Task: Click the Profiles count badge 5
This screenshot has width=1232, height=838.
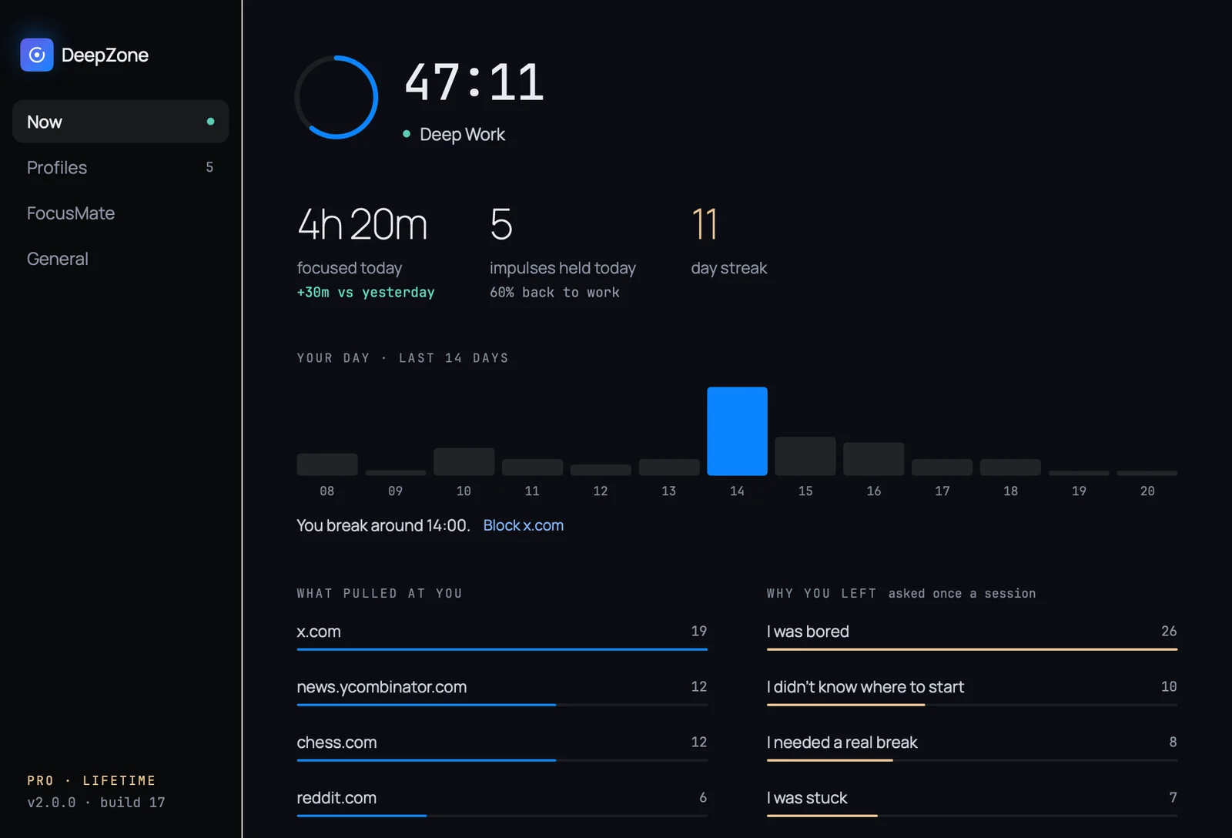Action: pos(209,167)
